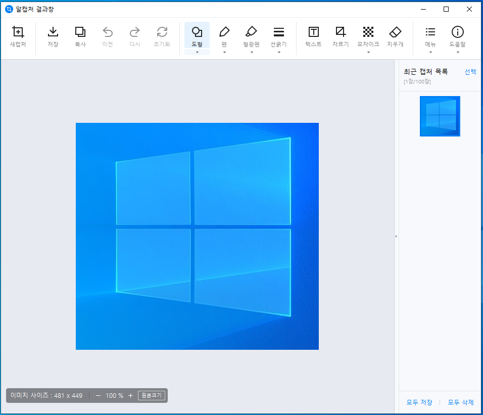Save the capture with 저장 icon
The height and width of the screenshot is (415, 483).
click(x=53, y=32)
